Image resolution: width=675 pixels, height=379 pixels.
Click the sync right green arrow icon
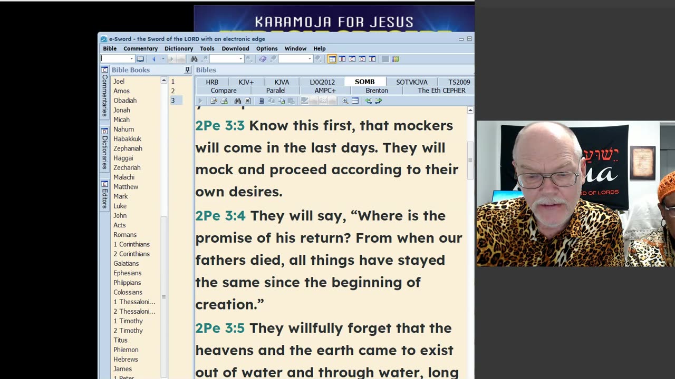(379, 101)
